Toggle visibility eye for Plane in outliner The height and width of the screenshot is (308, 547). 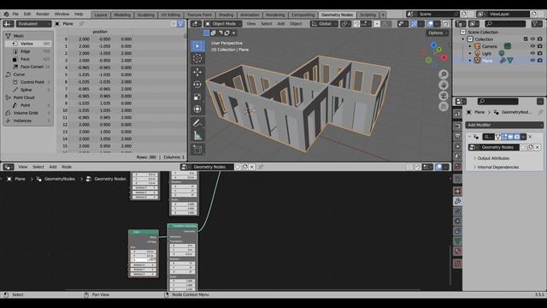pyautogui.click(x=532, y=61)
